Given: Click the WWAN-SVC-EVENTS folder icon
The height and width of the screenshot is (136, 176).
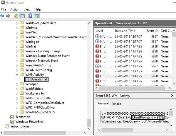Looking at the screenshot, I should [22, 112].
